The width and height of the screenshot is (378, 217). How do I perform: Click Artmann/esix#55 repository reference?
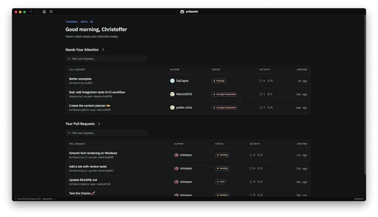pos(81,83)
